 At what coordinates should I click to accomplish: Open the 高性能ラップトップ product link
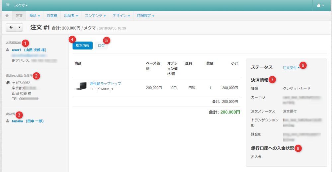105,84
